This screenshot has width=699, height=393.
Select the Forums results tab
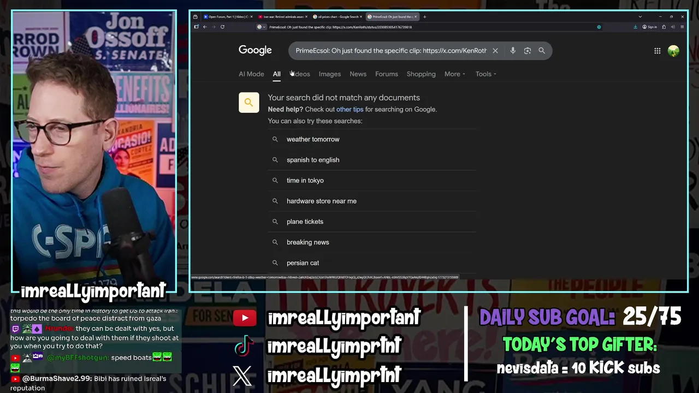click(x=387, y=74)
